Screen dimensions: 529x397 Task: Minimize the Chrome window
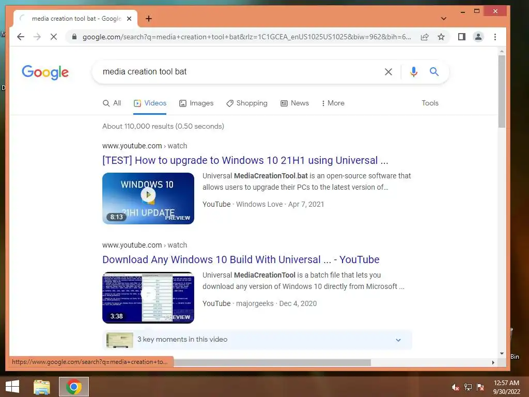tap(463, 11)
